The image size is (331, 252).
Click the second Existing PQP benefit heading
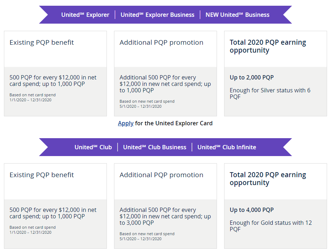[41, 175]
